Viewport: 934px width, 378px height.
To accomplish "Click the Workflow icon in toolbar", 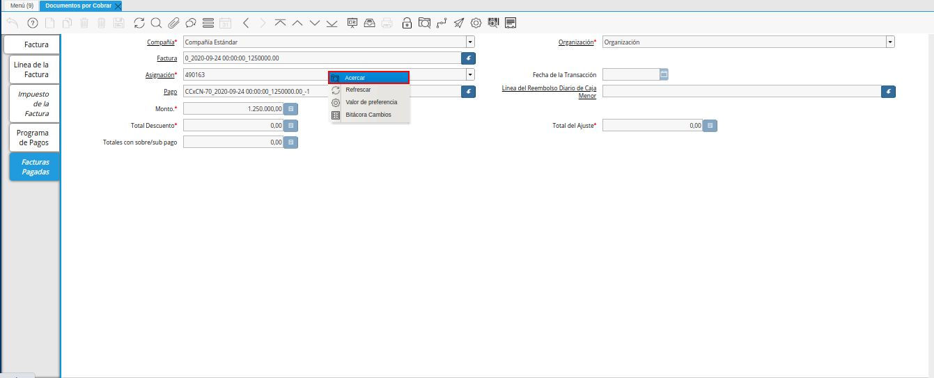I will tap(442, 23).
